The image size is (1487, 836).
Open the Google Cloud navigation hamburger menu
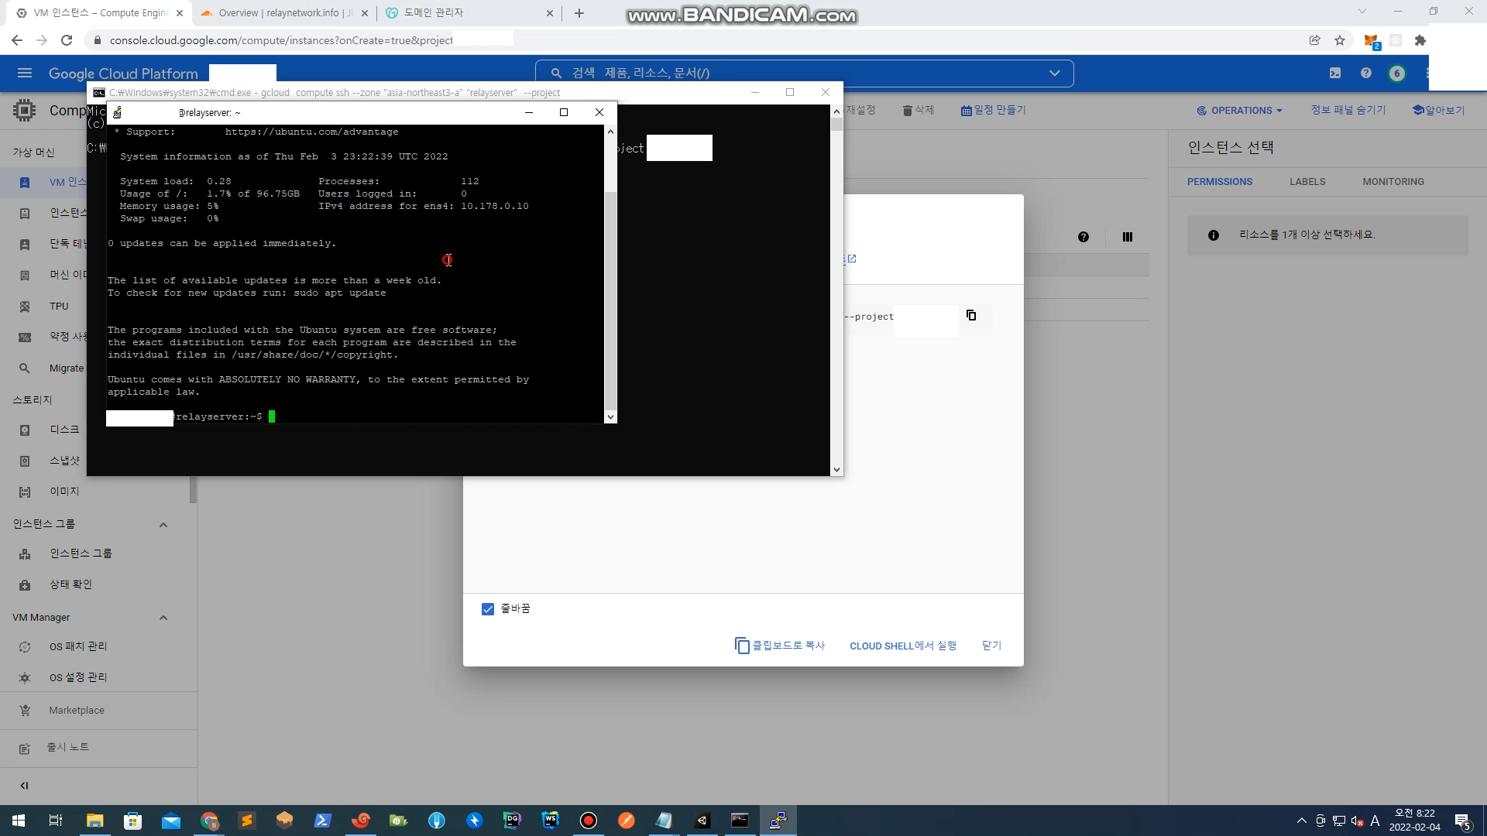[x=25, y=73]
